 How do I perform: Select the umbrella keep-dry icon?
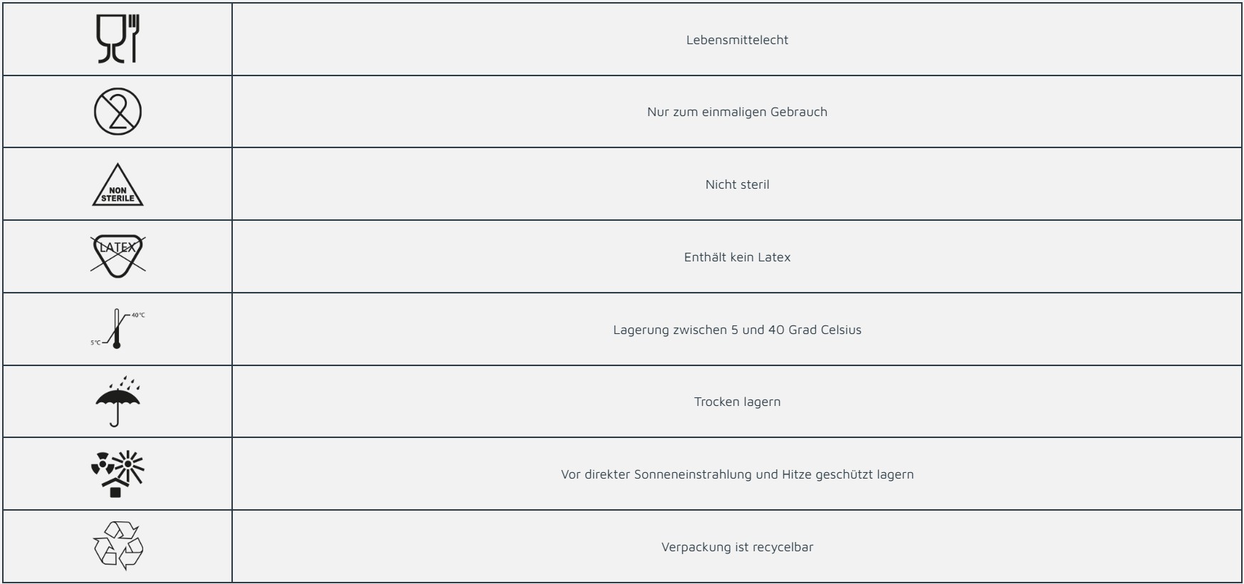tap(117, 401)
